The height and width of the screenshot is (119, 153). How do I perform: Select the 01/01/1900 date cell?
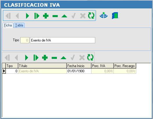click(79, 71)
